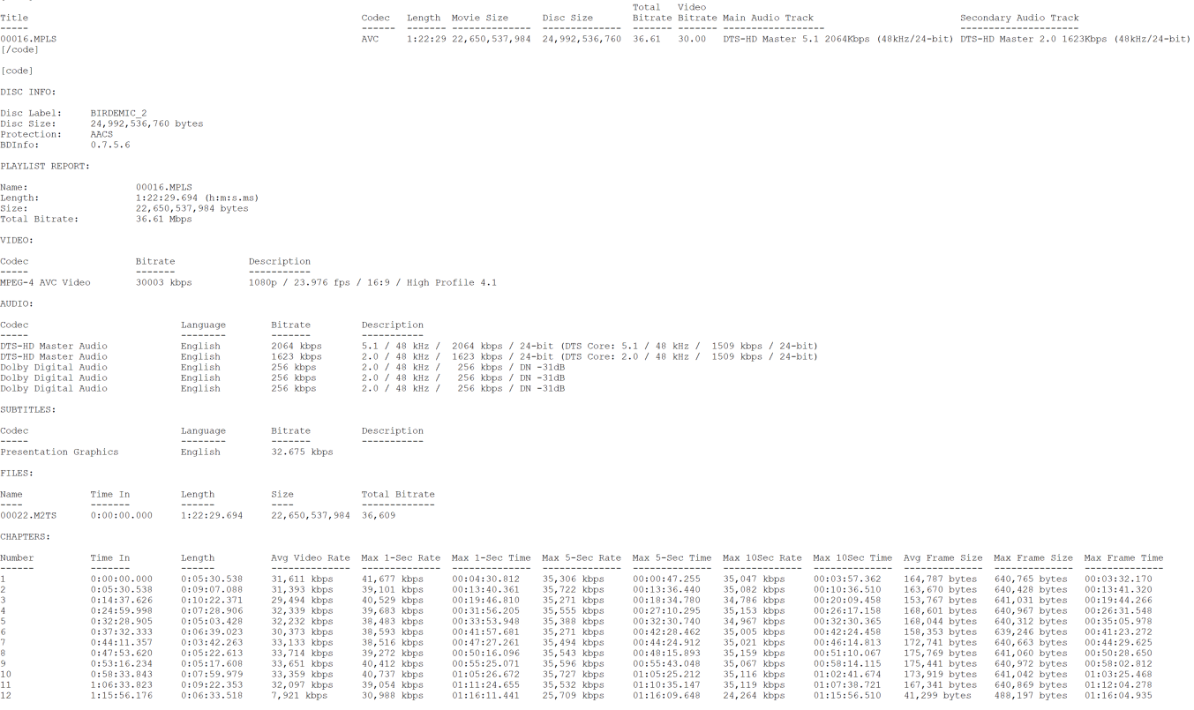Click the DISC INFO: section heading
The width and height of the screenshot is (1194, 710).
[x=28, y=93]
